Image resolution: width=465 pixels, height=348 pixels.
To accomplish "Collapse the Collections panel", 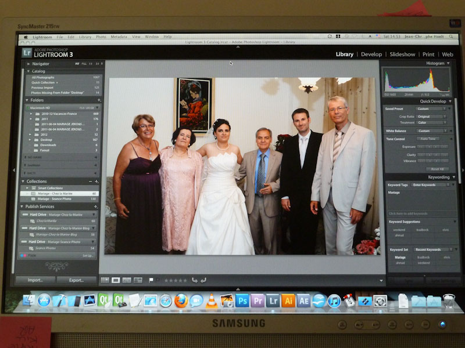I will (23, 182).
